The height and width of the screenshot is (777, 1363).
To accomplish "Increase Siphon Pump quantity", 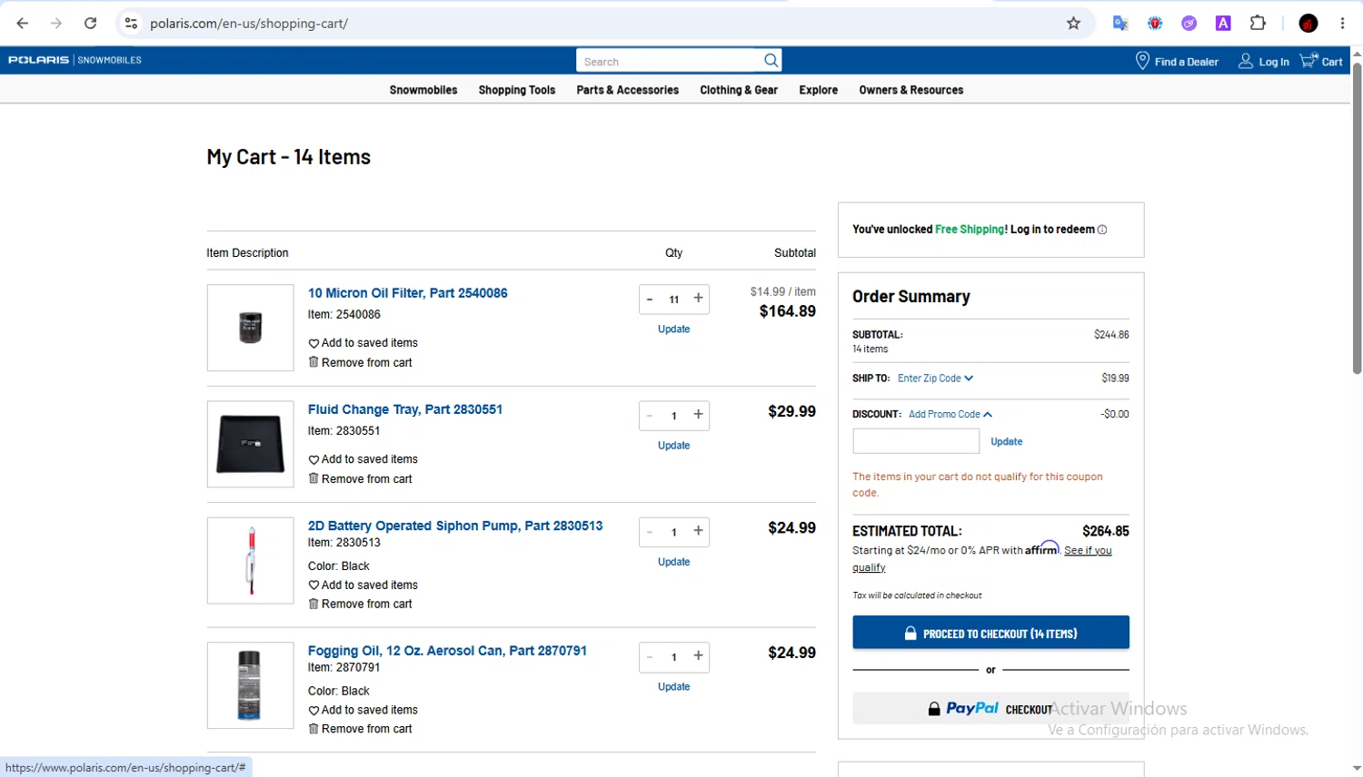I will pos(698,531).
